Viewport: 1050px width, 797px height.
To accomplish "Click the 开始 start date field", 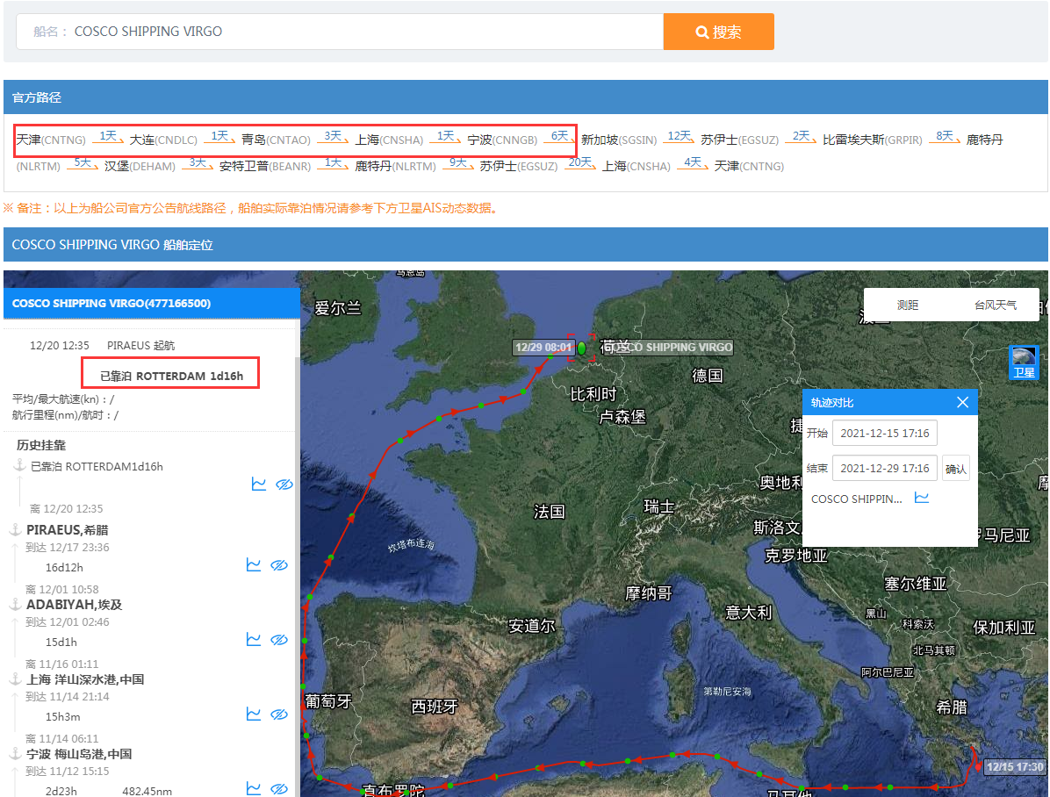I will (x=885, y=434).
